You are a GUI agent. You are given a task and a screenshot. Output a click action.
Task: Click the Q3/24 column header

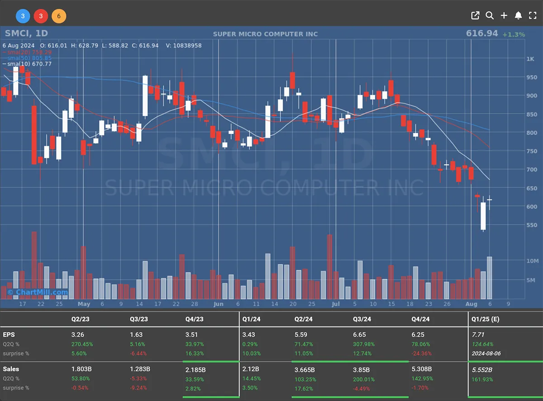click(x=362, y=319)
